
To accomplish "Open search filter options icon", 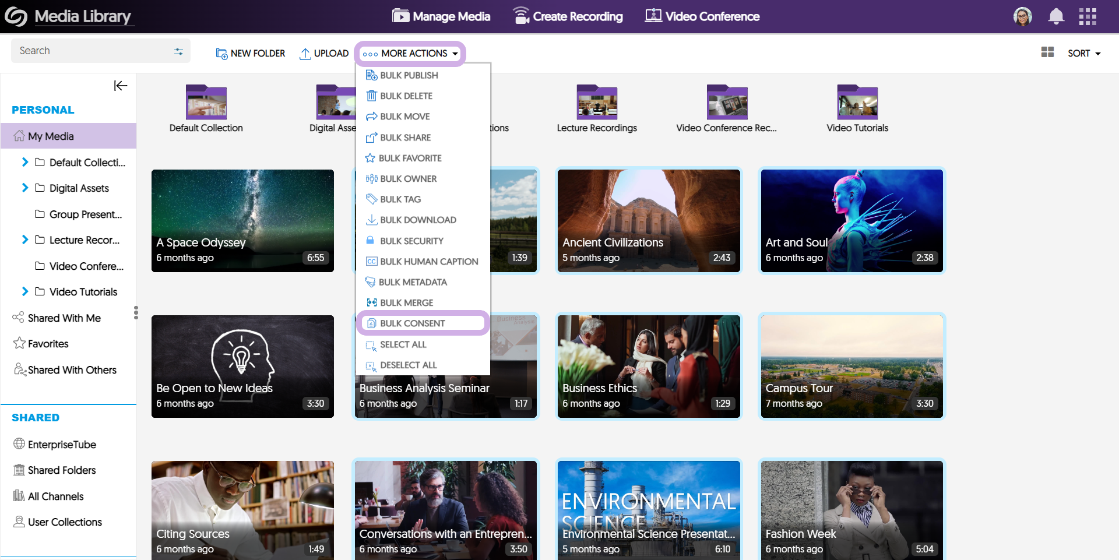I will point(178,51).
